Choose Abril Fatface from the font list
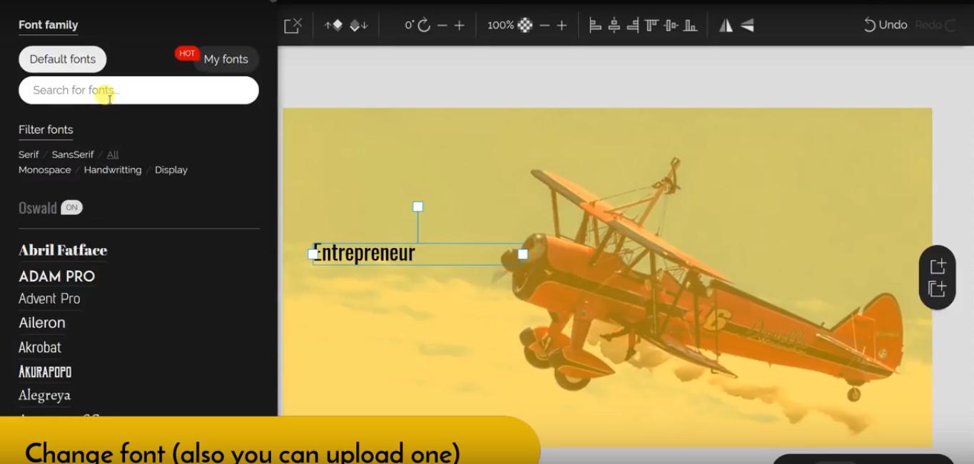Viewport: 974px width, 464px height. coord(63,250)
